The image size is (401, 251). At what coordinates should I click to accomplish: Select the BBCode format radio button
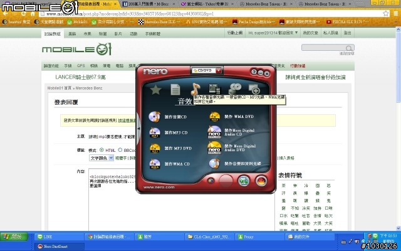(120, 150)
